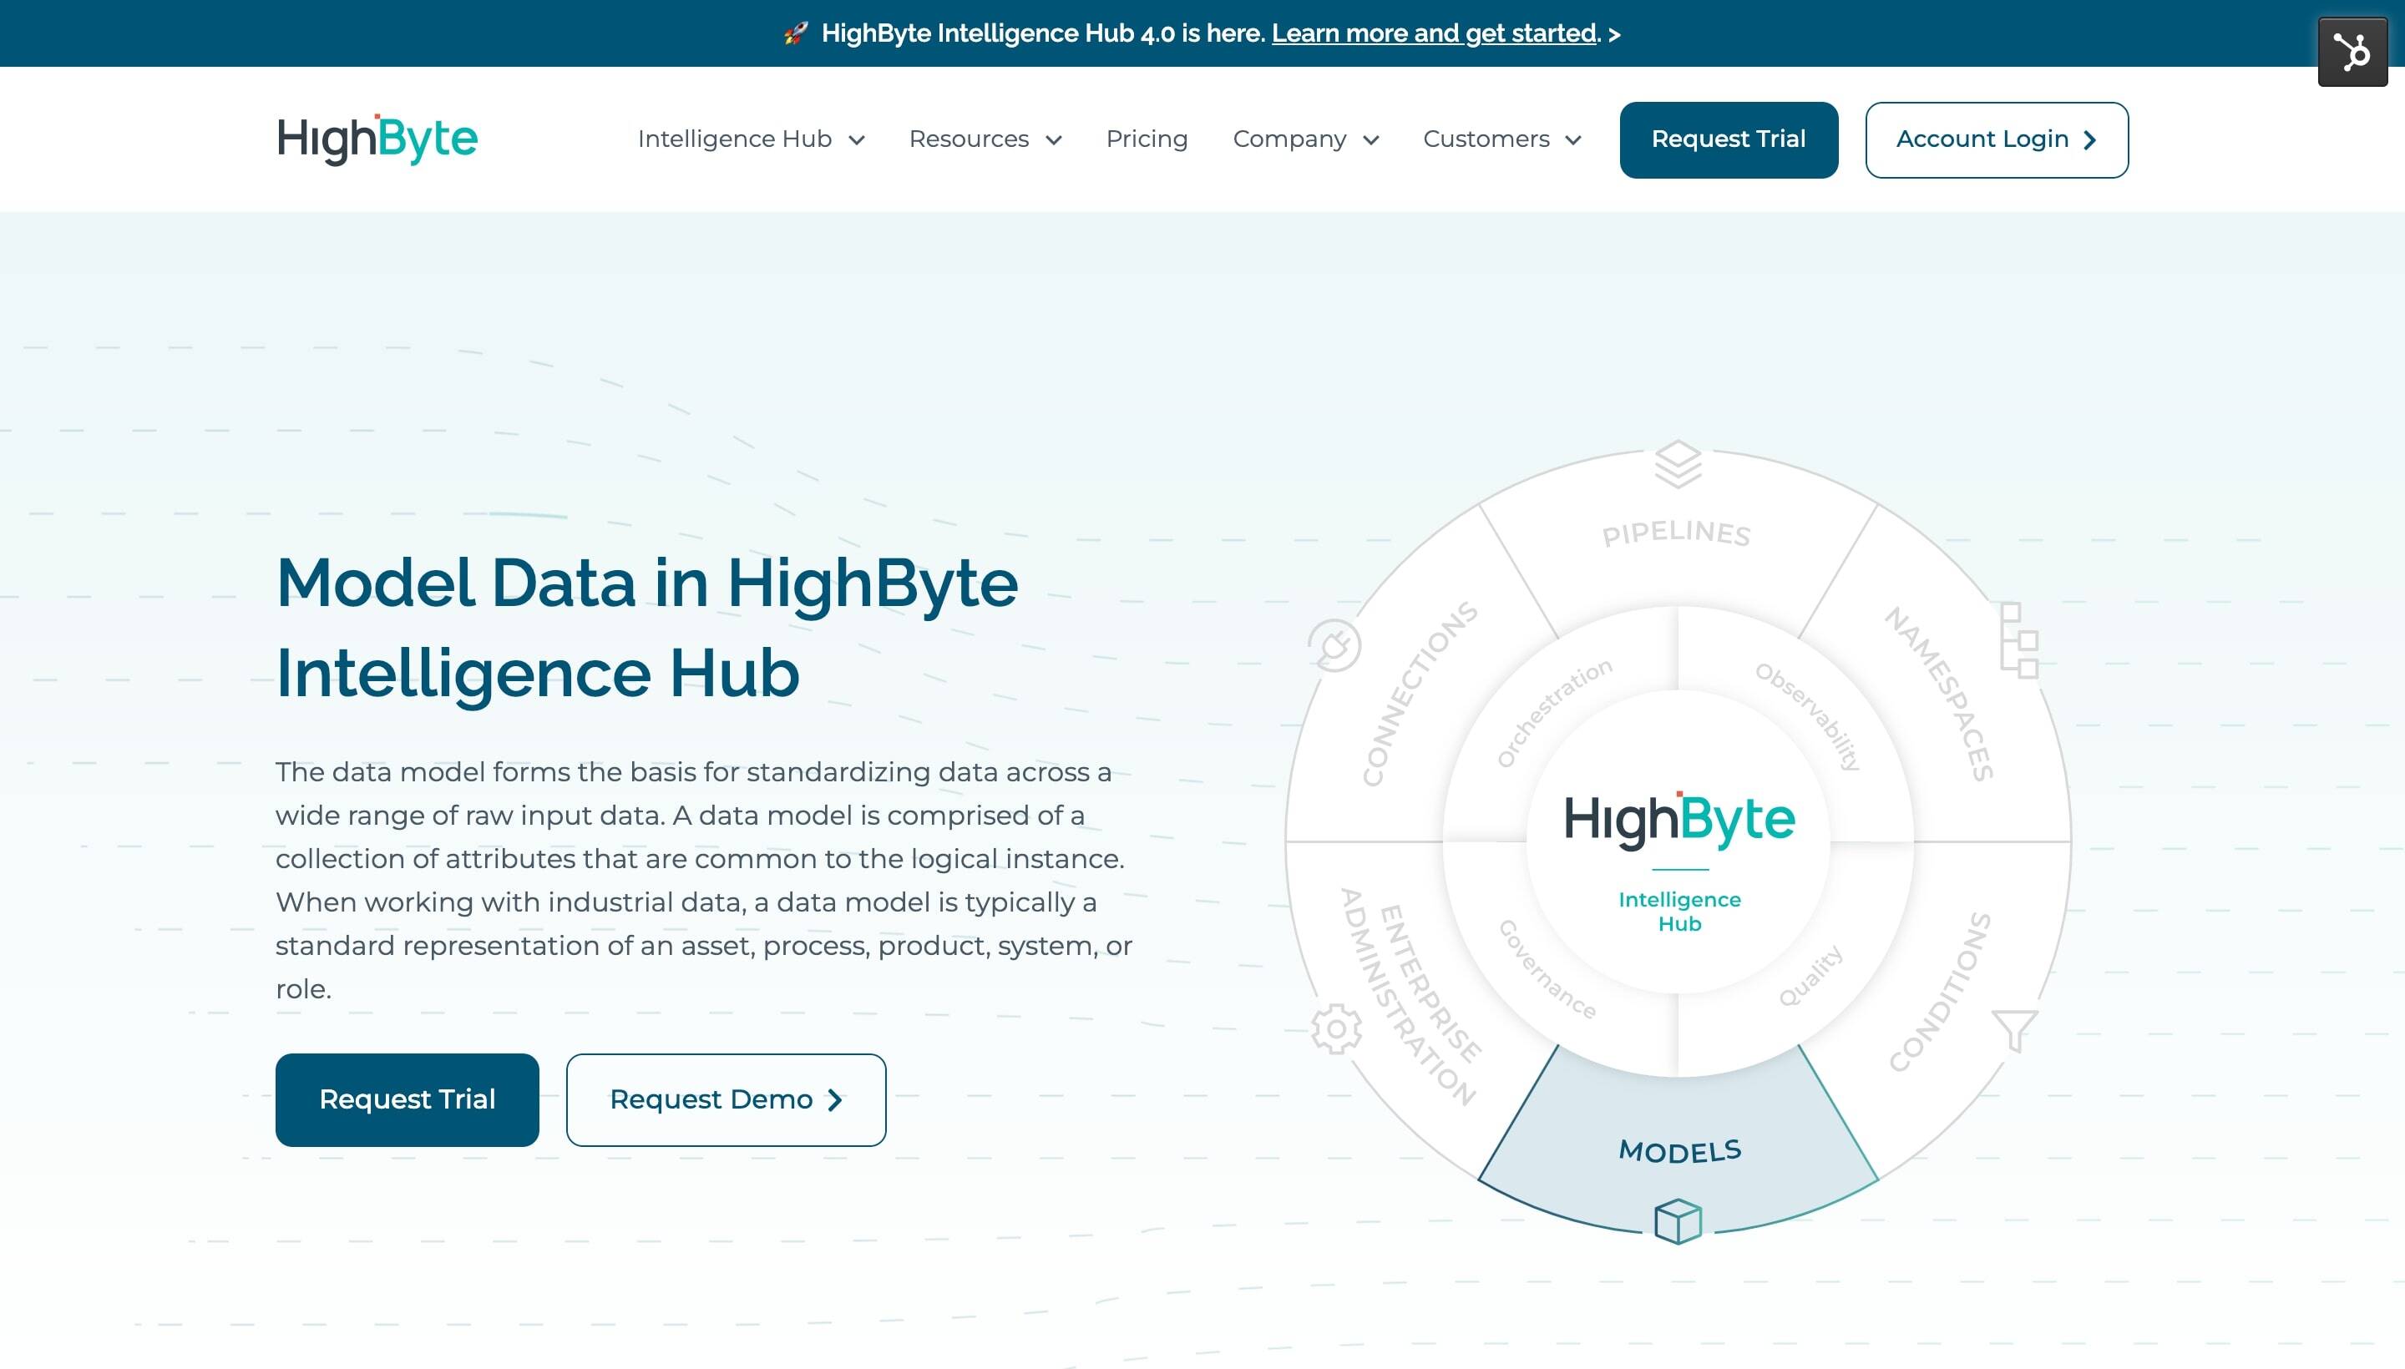
Task: Select the PIPELINES wheel segment
Action: (1676, 533)
